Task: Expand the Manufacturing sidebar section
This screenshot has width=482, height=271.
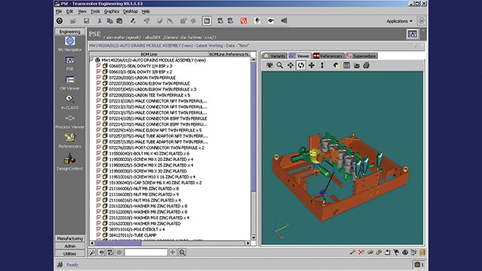Action: pos(70,239)
